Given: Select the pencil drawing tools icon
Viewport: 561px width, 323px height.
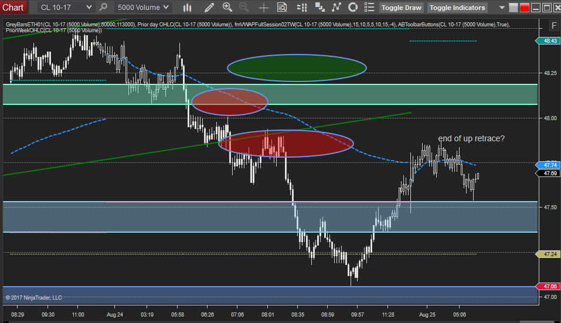Looking at the screenshot, I should (209, 8).
